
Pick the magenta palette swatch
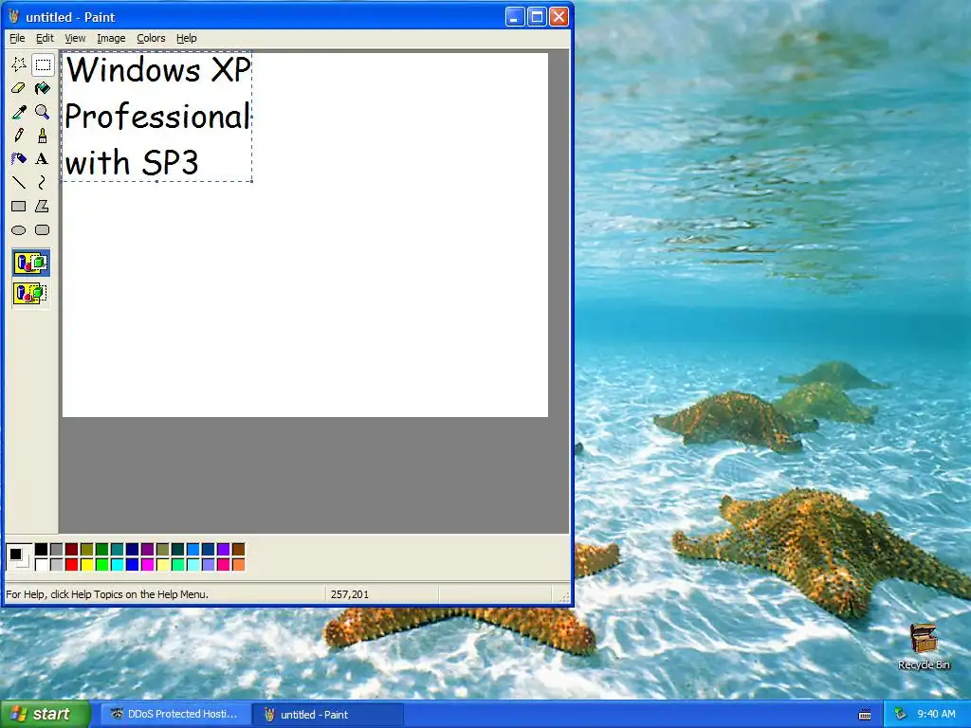[147, 564]
